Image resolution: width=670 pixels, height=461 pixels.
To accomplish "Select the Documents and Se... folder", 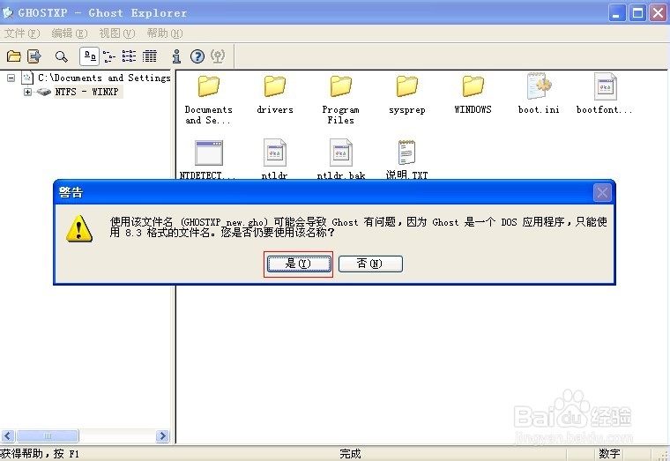I will (209, 99).
